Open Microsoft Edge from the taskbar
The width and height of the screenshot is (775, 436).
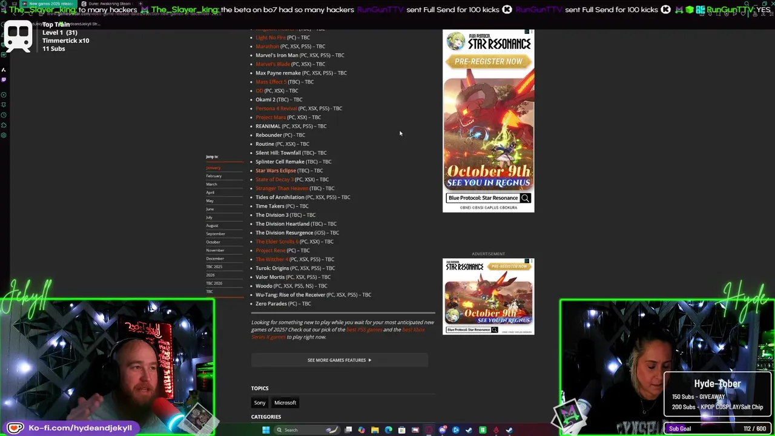coord(389,430)
